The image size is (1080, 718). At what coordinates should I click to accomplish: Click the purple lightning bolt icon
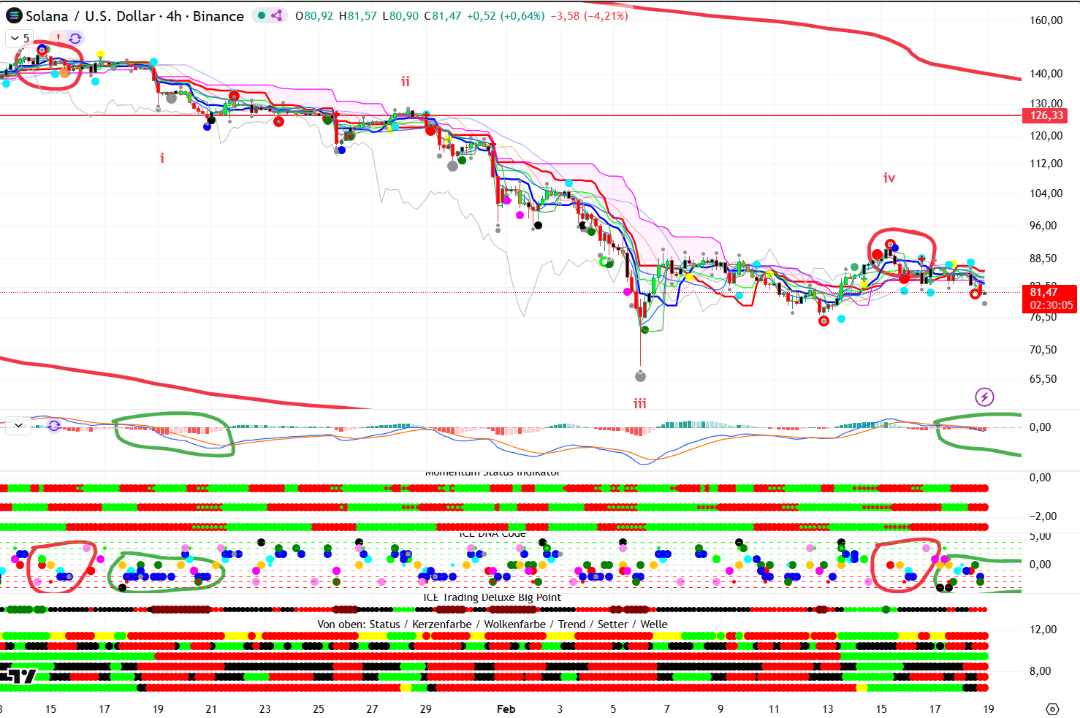984,397
